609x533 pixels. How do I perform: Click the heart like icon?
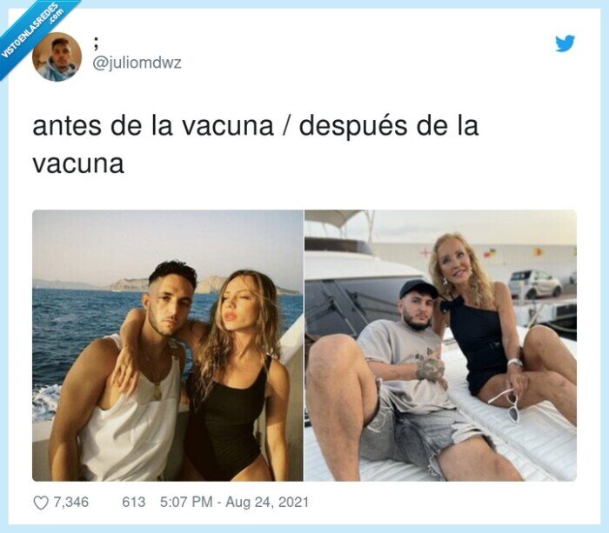41,503
